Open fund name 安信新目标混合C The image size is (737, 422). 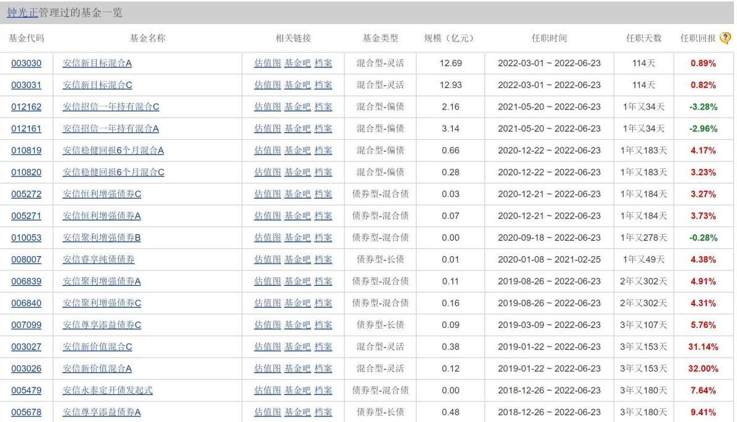(97, 85)
